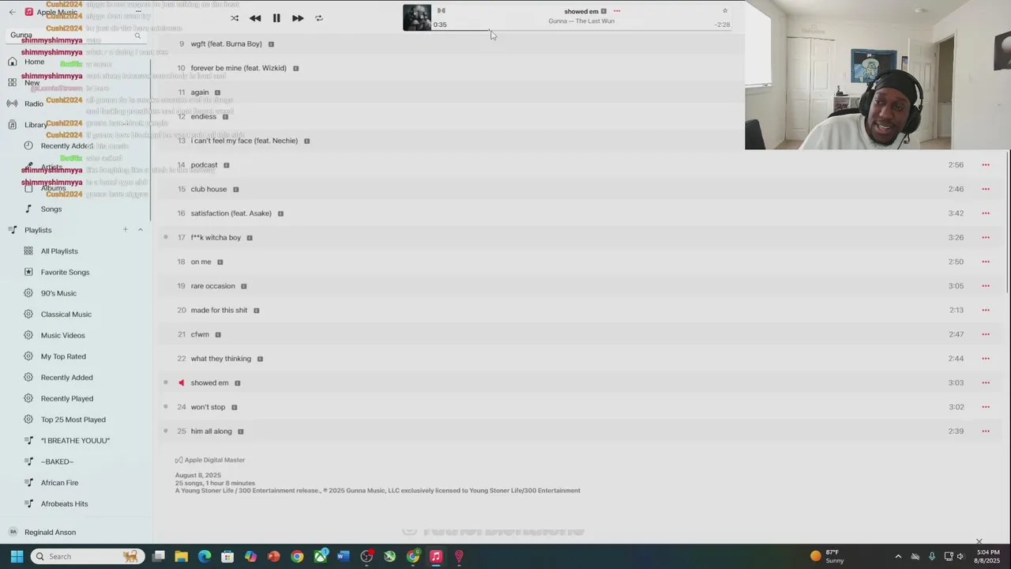
Task: Open more options for 'podcast'
Action: point(986,165)
